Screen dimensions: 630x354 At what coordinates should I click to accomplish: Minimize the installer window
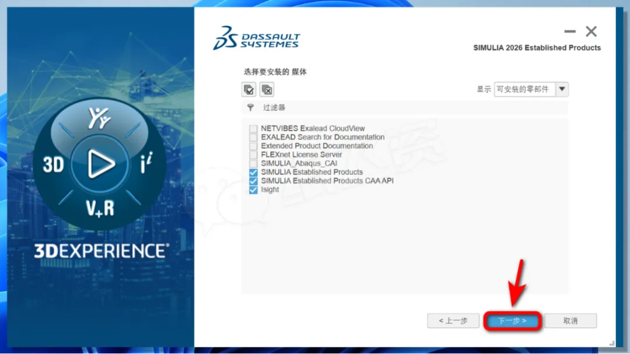[570, 31]
